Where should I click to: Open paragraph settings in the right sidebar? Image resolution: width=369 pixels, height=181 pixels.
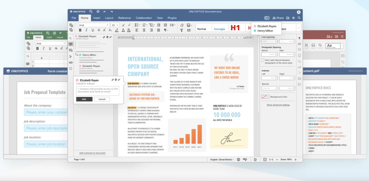click(300, 38)
